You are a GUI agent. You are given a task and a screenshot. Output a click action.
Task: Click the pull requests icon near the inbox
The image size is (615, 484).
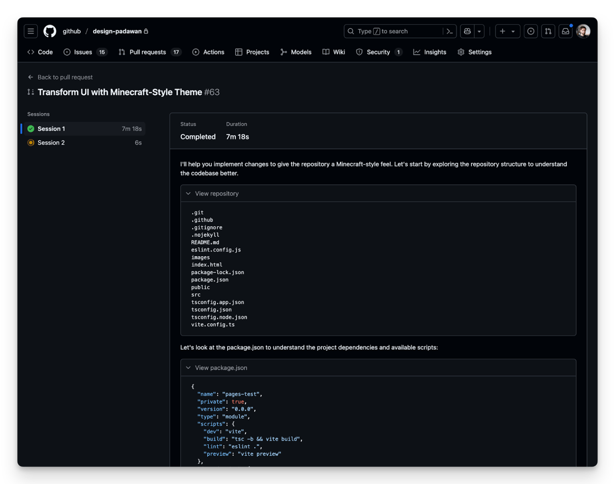[x=548, y=31]
